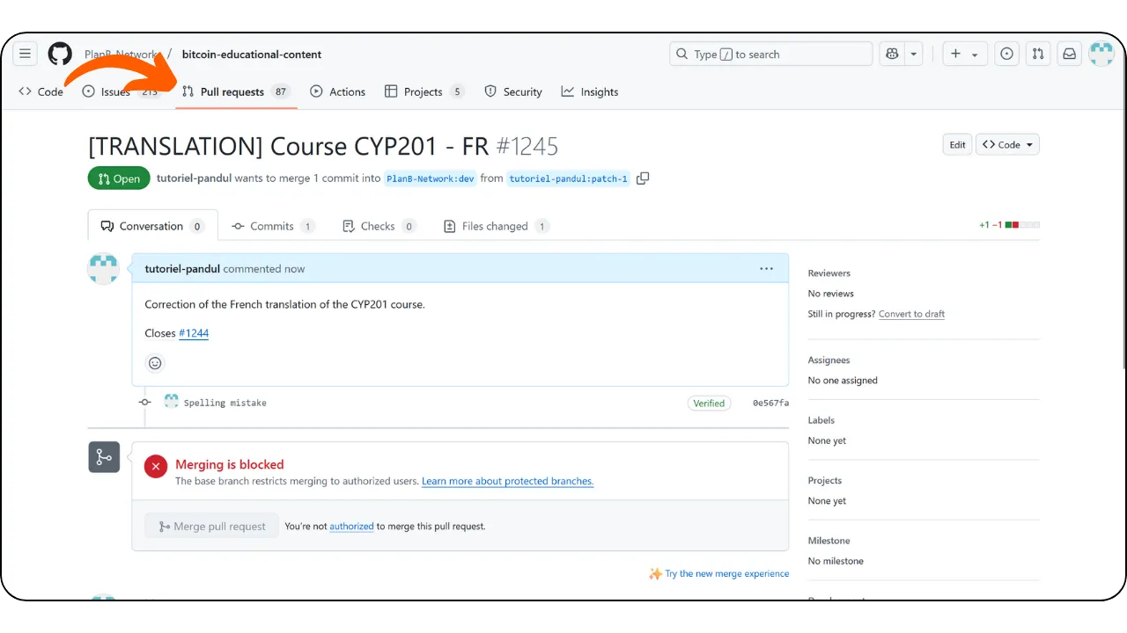Click the 'now' comment timestamp

[x=295, y=269]
